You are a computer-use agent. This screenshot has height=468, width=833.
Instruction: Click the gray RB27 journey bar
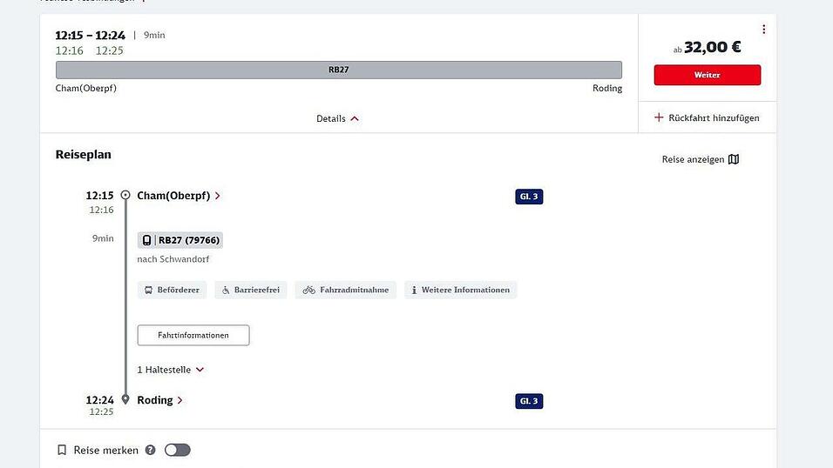(339, 70)
